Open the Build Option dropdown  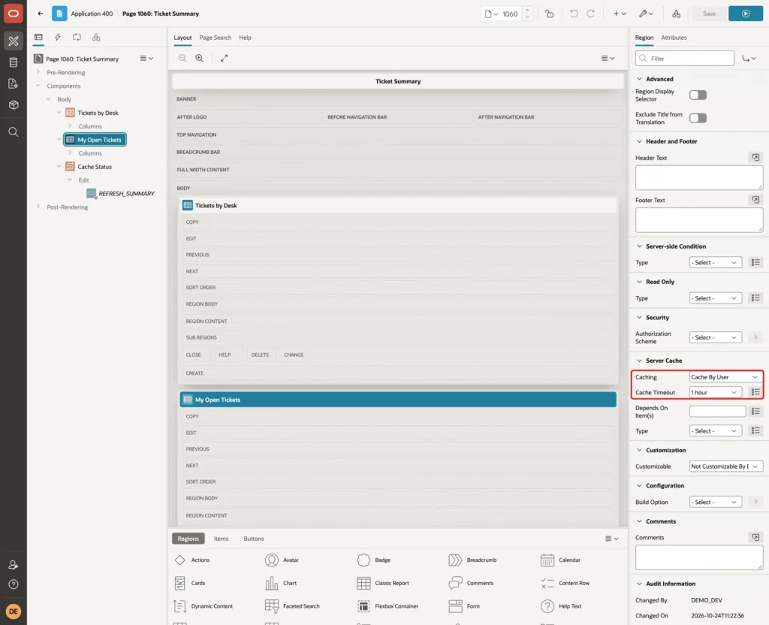pyautogui.click(x=715, y=503)
